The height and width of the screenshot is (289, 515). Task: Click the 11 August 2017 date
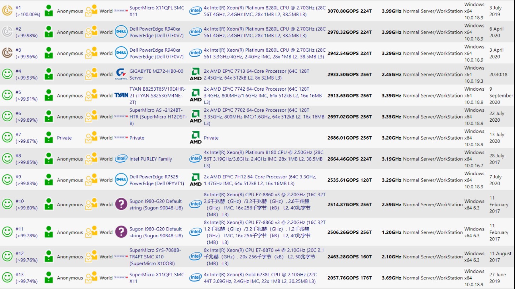[x=500, y=257]
